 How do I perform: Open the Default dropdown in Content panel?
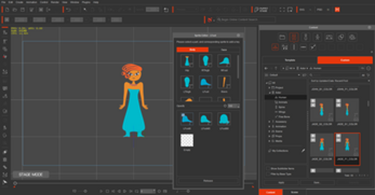click(x=283, y=75)
